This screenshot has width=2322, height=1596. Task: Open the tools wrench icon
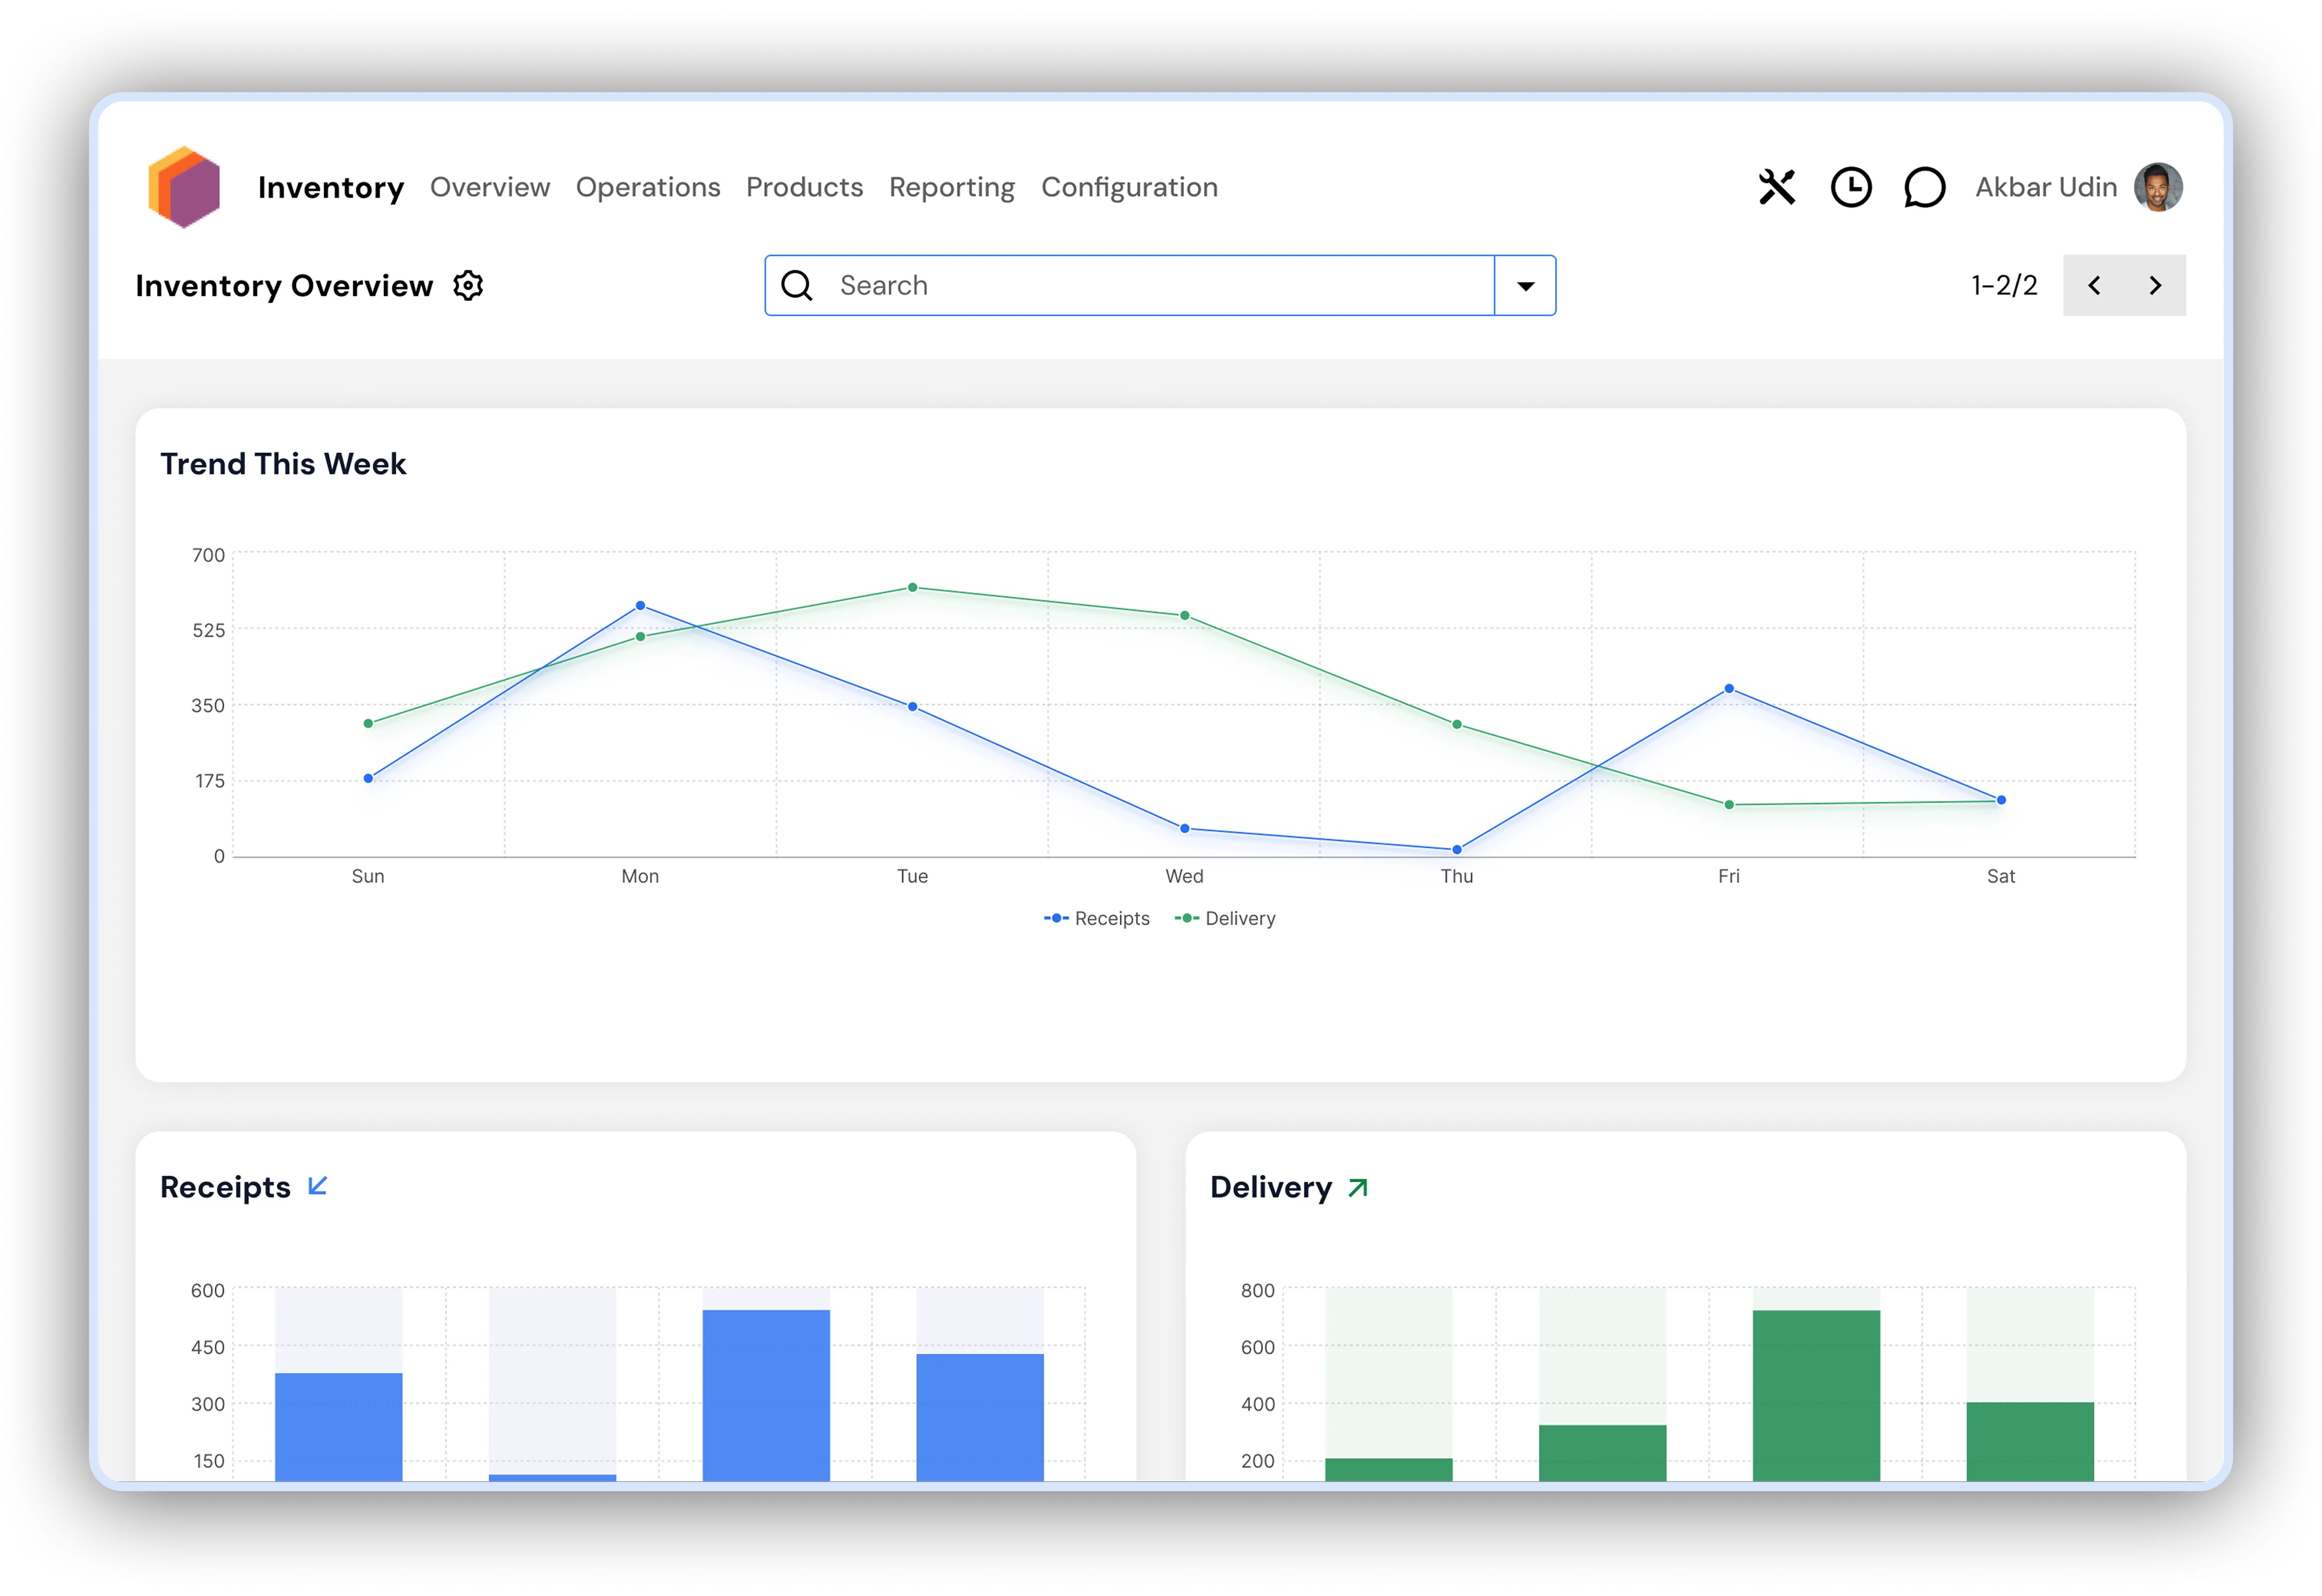click(1776, 187)
